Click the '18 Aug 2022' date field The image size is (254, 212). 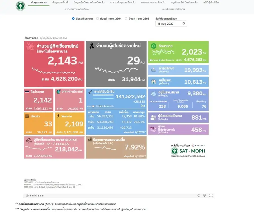[168, 24]
